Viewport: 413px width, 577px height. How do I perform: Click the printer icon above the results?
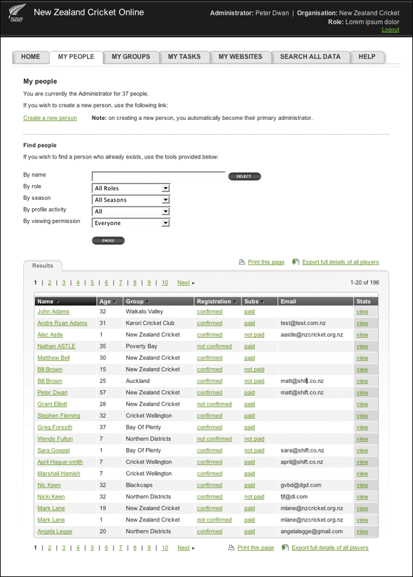coord(242,262)
